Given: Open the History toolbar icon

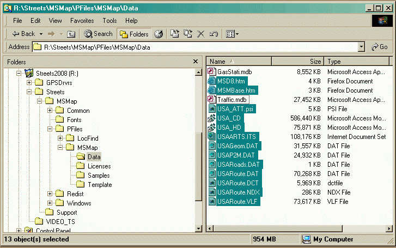Looking at the screenshot, I should tap(159, 34).
